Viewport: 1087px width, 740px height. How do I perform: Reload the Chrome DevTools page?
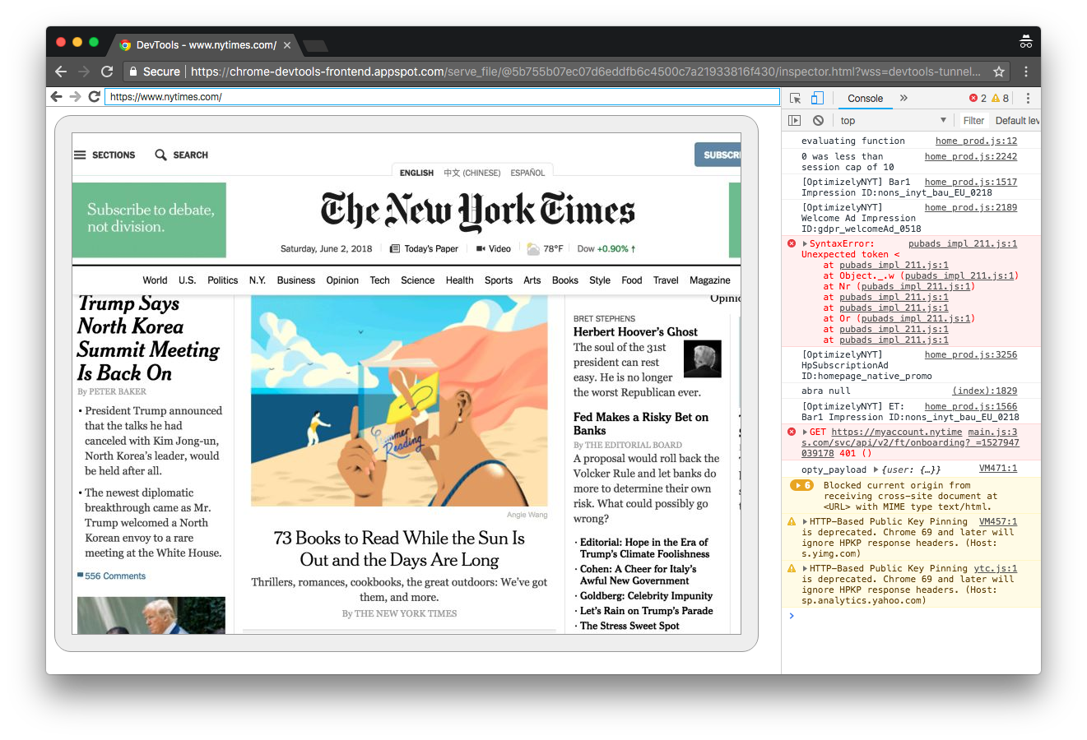107,72
